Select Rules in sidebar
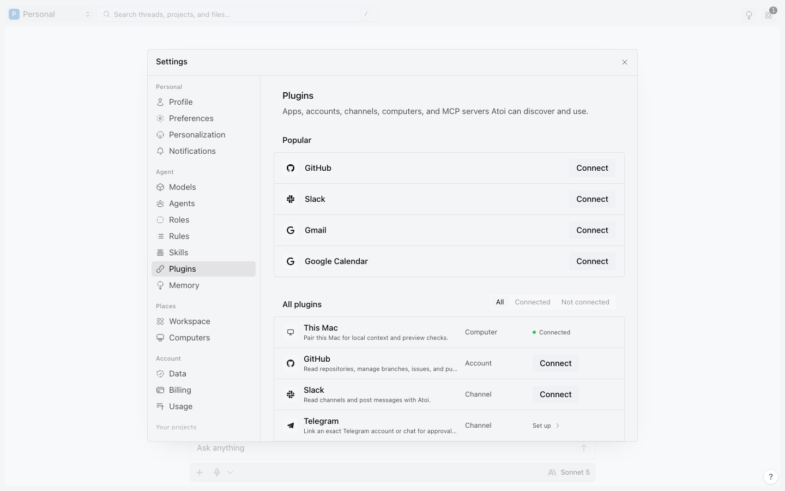This screenshot has width=785, height=491. pyautogui.click(x=203, y=236)
